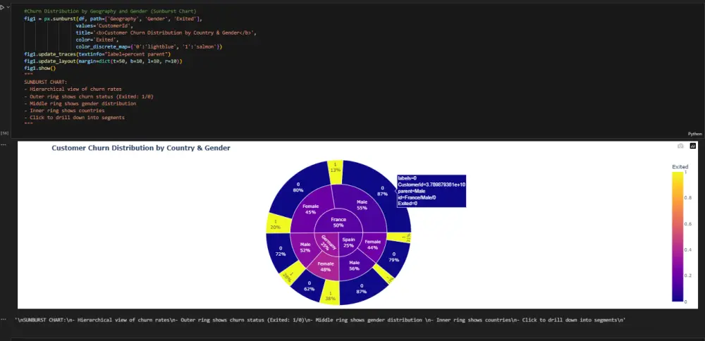Screen dimensions: 705x341
Task: Click outer segment labeled 0 80%
Action: point(298,187)
